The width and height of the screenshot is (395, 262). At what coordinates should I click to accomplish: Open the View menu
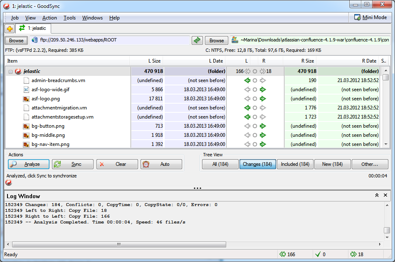(30, 18)
